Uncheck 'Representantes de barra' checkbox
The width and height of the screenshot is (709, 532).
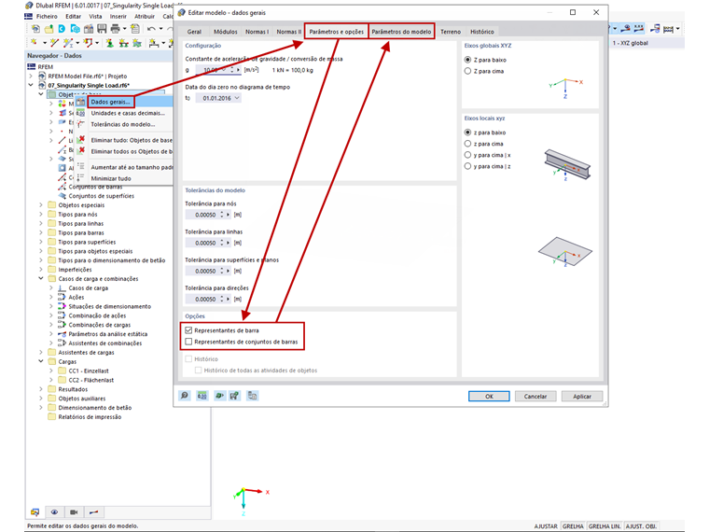pyautogui.click(x=188, y=330)
